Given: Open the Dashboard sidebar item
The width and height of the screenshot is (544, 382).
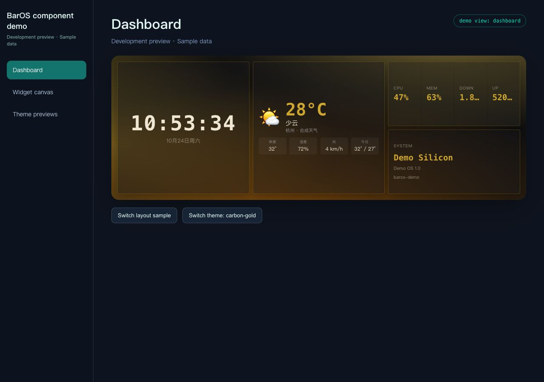Looking at the screenshot, I should tap(46, 70).
